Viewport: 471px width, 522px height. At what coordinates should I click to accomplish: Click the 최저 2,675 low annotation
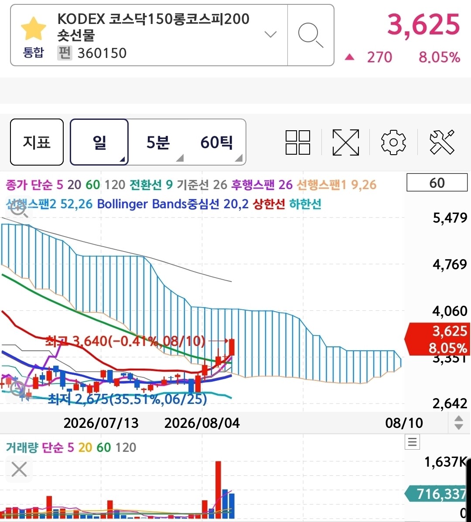128,399
